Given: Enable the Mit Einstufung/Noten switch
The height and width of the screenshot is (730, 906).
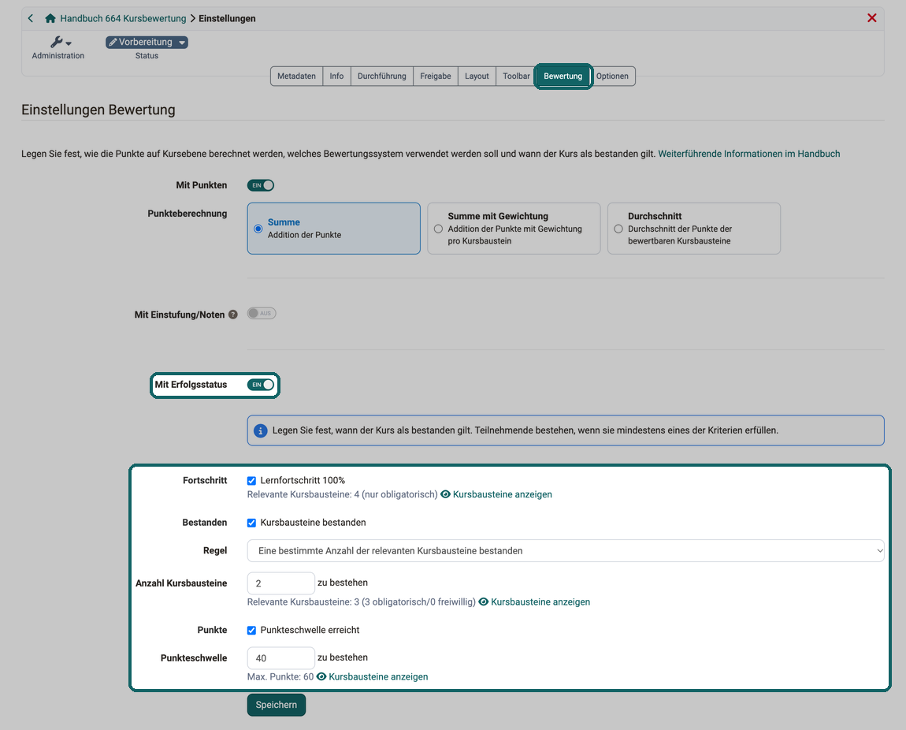Looking at the screenshot, I should tap(262, 313).
